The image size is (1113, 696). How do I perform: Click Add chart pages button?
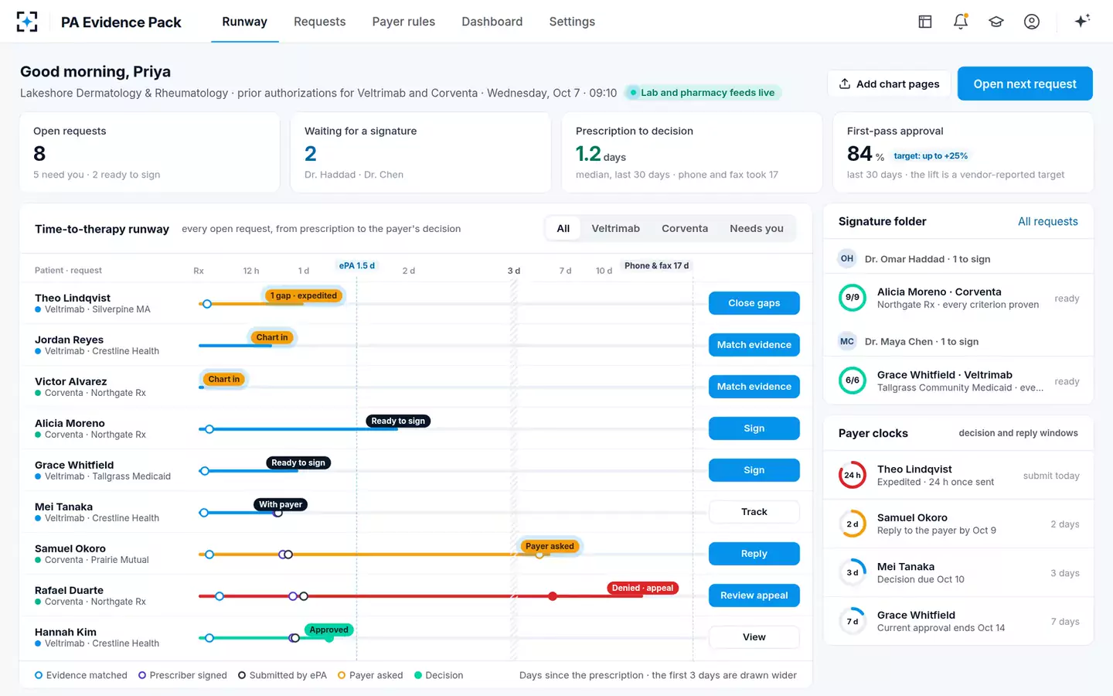889,84
